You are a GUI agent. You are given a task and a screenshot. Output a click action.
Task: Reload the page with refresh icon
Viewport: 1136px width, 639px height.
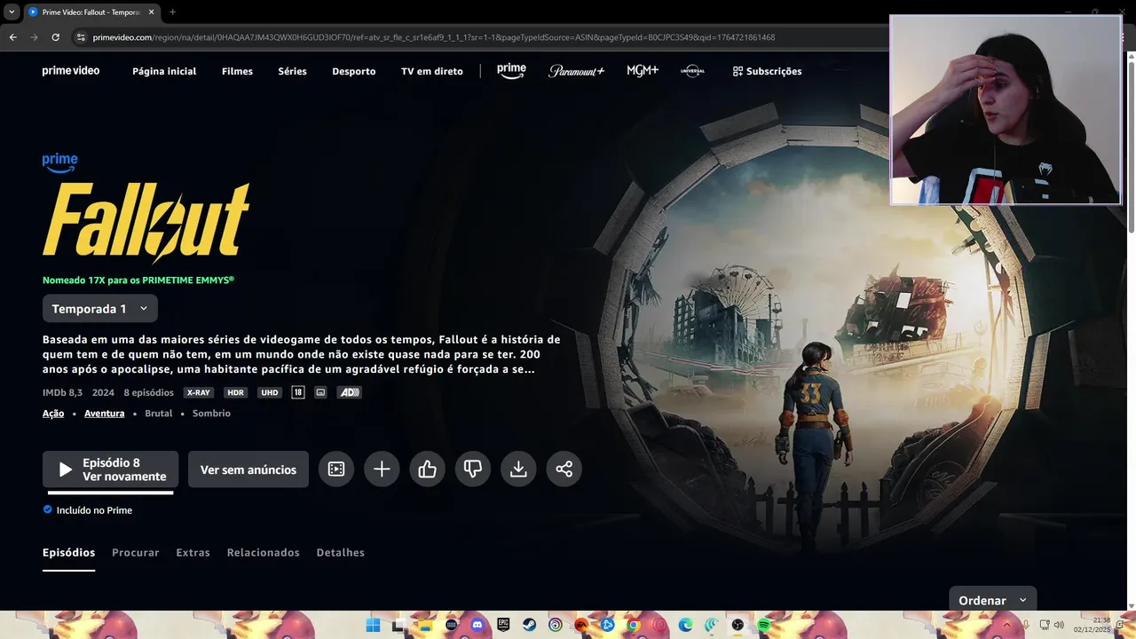pyautogui.click(x=55, y=37)
